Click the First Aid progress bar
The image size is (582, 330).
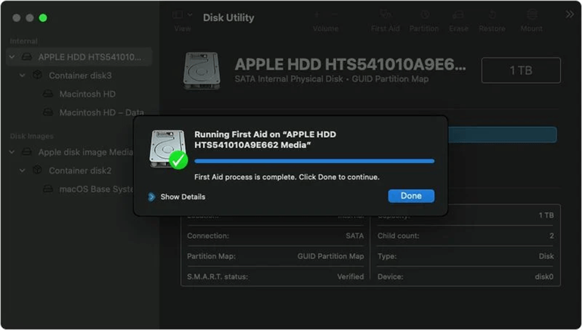tap(314, 161)
